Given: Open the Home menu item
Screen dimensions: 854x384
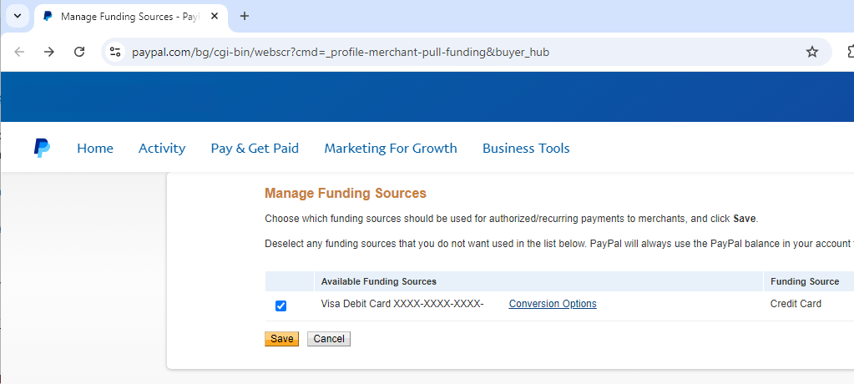Looking at the screenshot, I should [x=95, y=148].
